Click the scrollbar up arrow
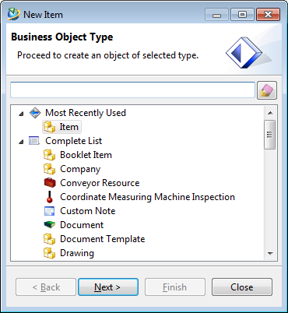Viewport: 288px width, 313px height. [270, 113]
